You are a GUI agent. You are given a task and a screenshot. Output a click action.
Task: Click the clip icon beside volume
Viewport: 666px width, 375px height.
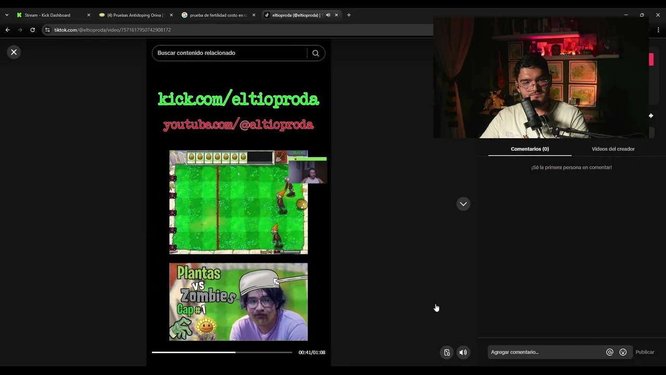point(446,353)
